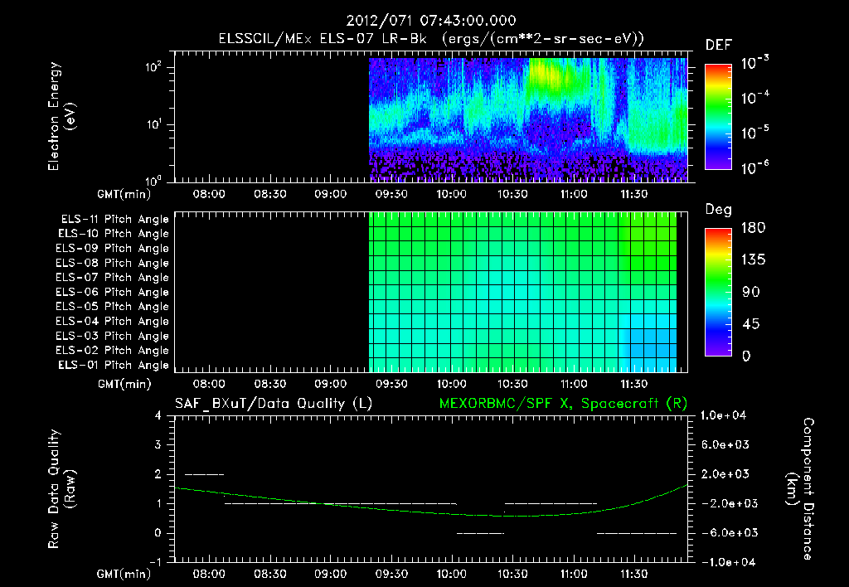Select the ELS-10 Pitch Angle row label

114,234
